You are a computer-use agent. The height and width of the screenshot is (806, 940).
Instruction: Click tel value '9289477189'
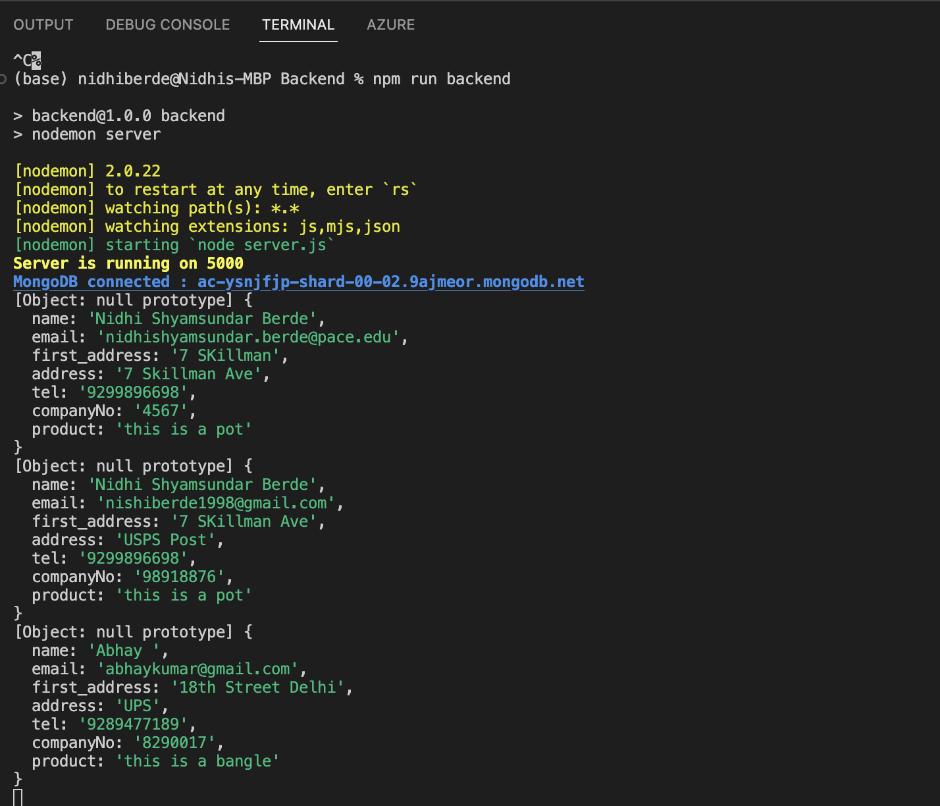click(x=133, y=724)
